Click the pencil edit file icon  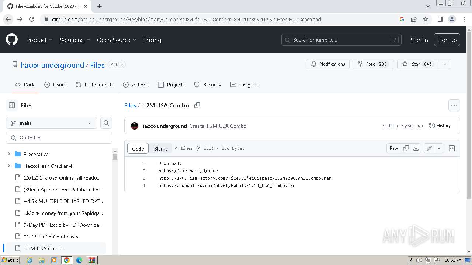(x=429, y=148)
